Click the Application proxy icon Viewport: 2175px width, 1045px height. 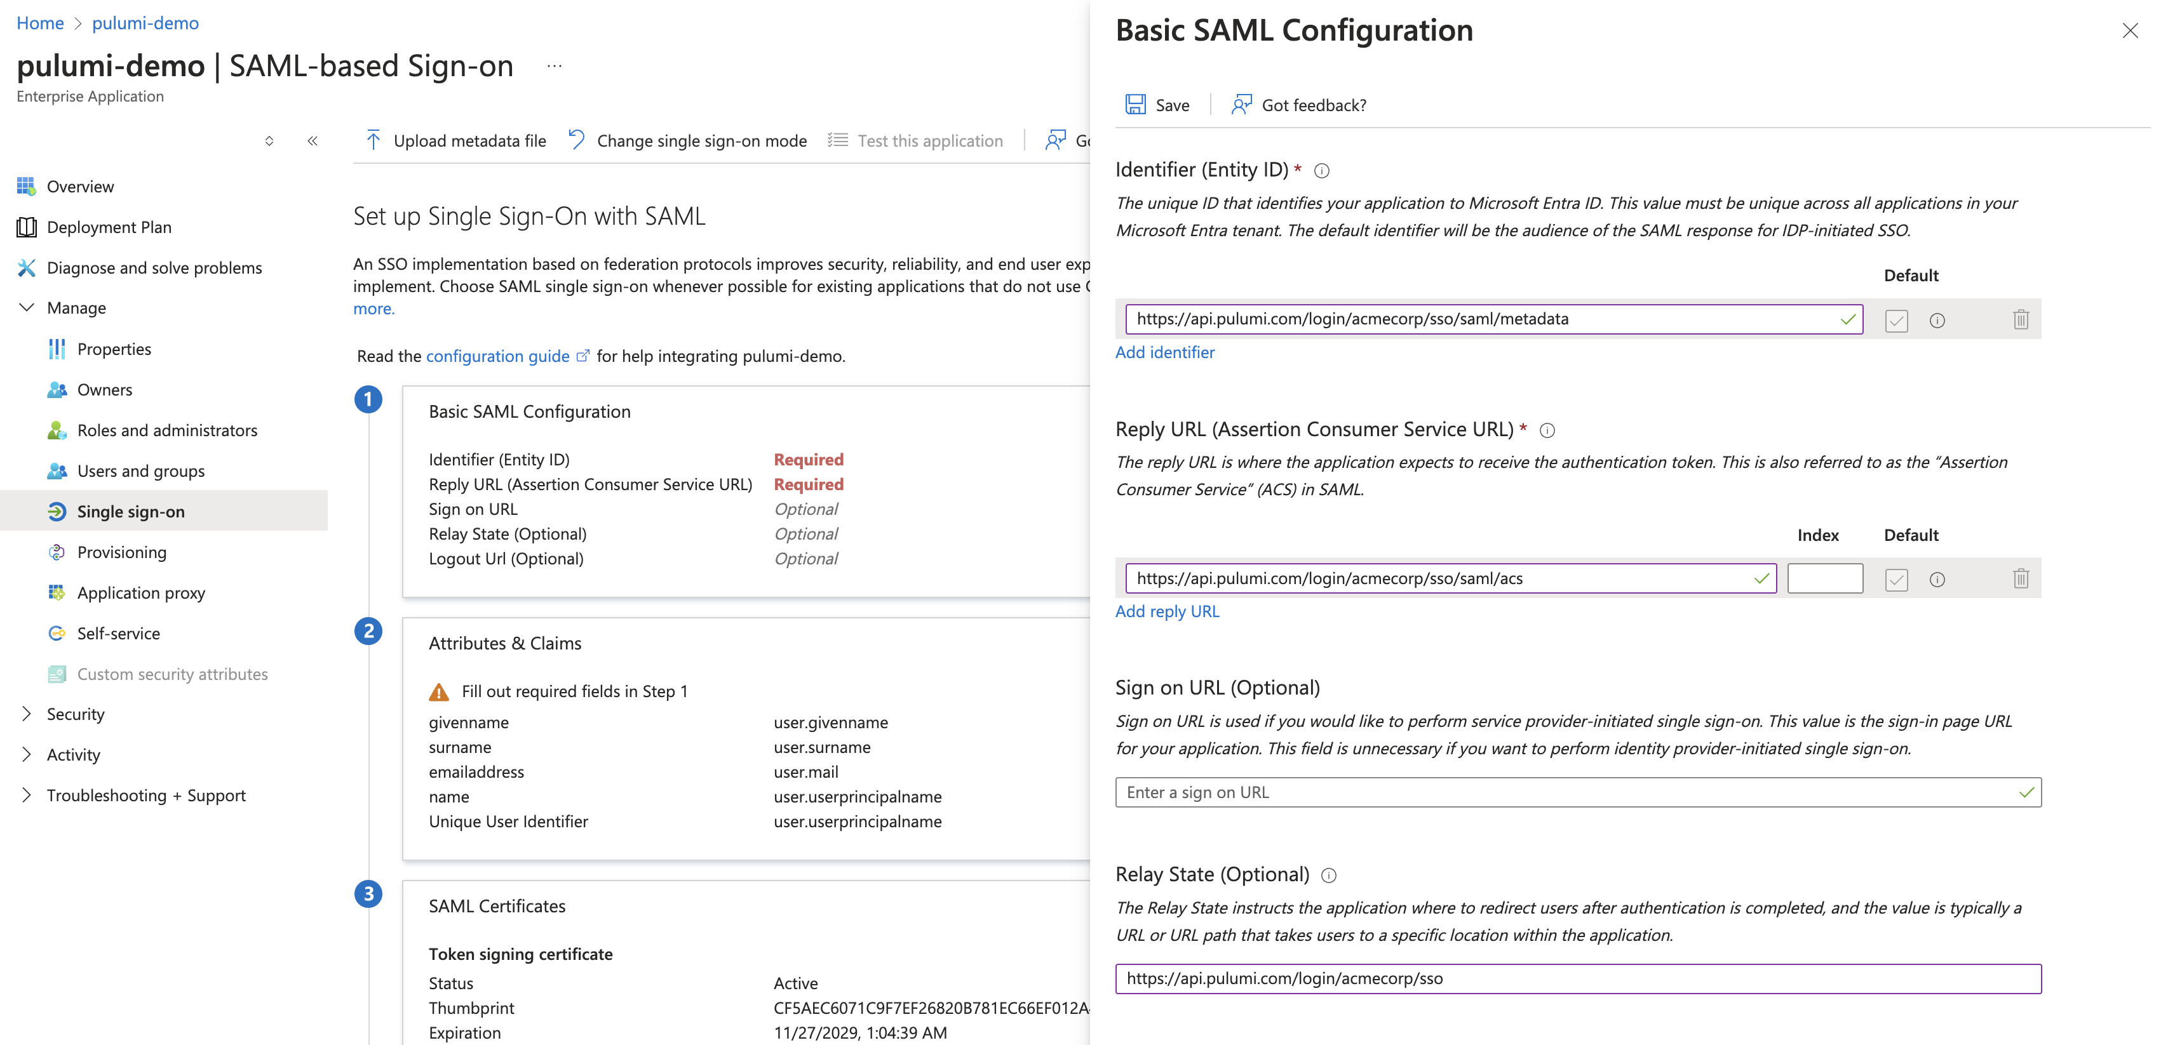[57, 592]
